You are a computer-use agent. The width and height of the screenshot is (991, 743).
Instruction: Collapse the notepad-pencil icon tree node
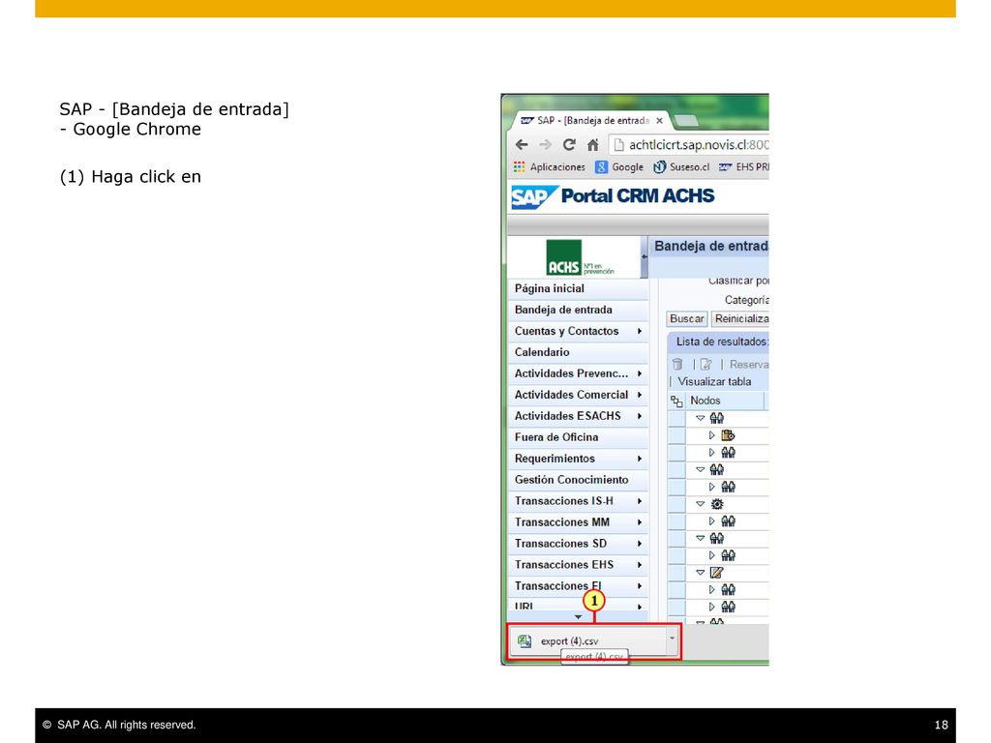[x=701, y=573]
